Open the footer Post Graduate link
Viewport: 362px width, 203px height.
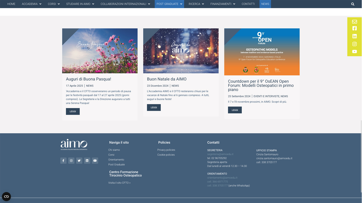pyautogui.click(x=117, y=165)
